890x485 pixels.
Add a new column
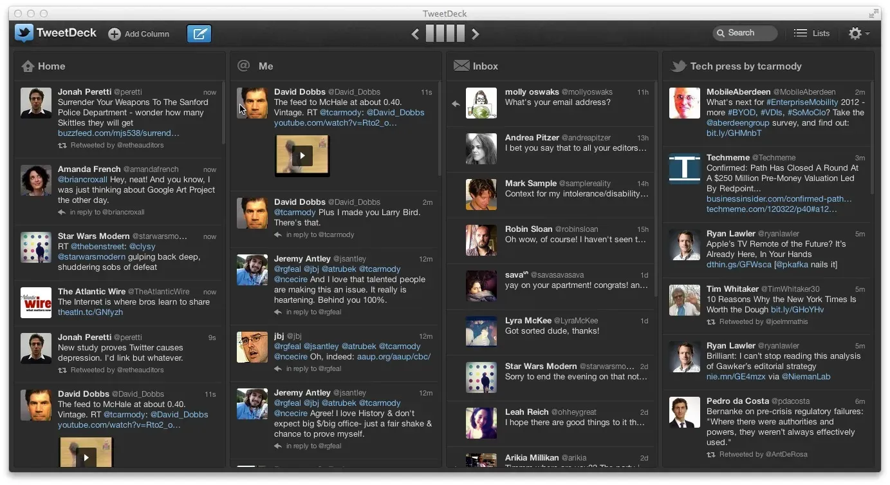point(138,34)
